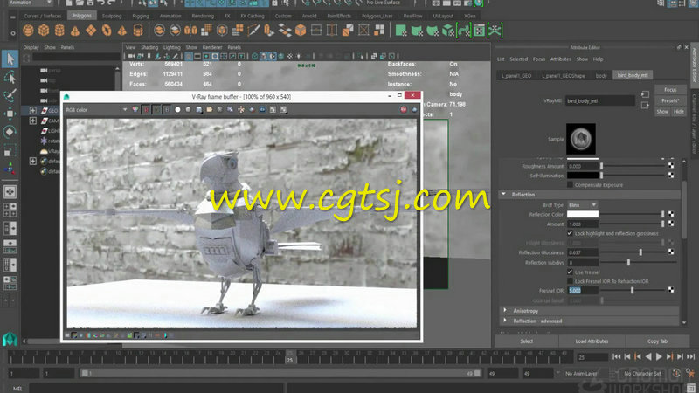Switch to the Polygons shelf tab
Viewport: 699px width, 393px height.
81,16
